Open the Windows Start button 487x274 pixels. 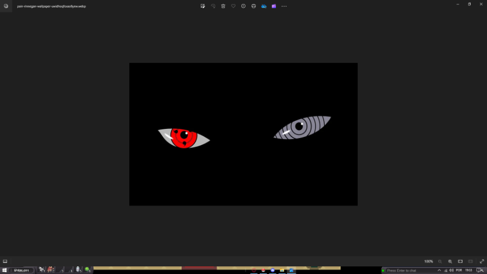tap(4, 270)
